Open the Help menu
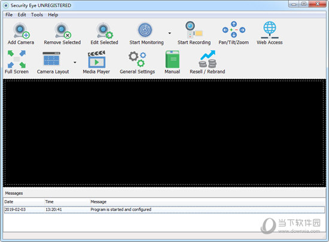329x242 pixels. click(53, 15)
